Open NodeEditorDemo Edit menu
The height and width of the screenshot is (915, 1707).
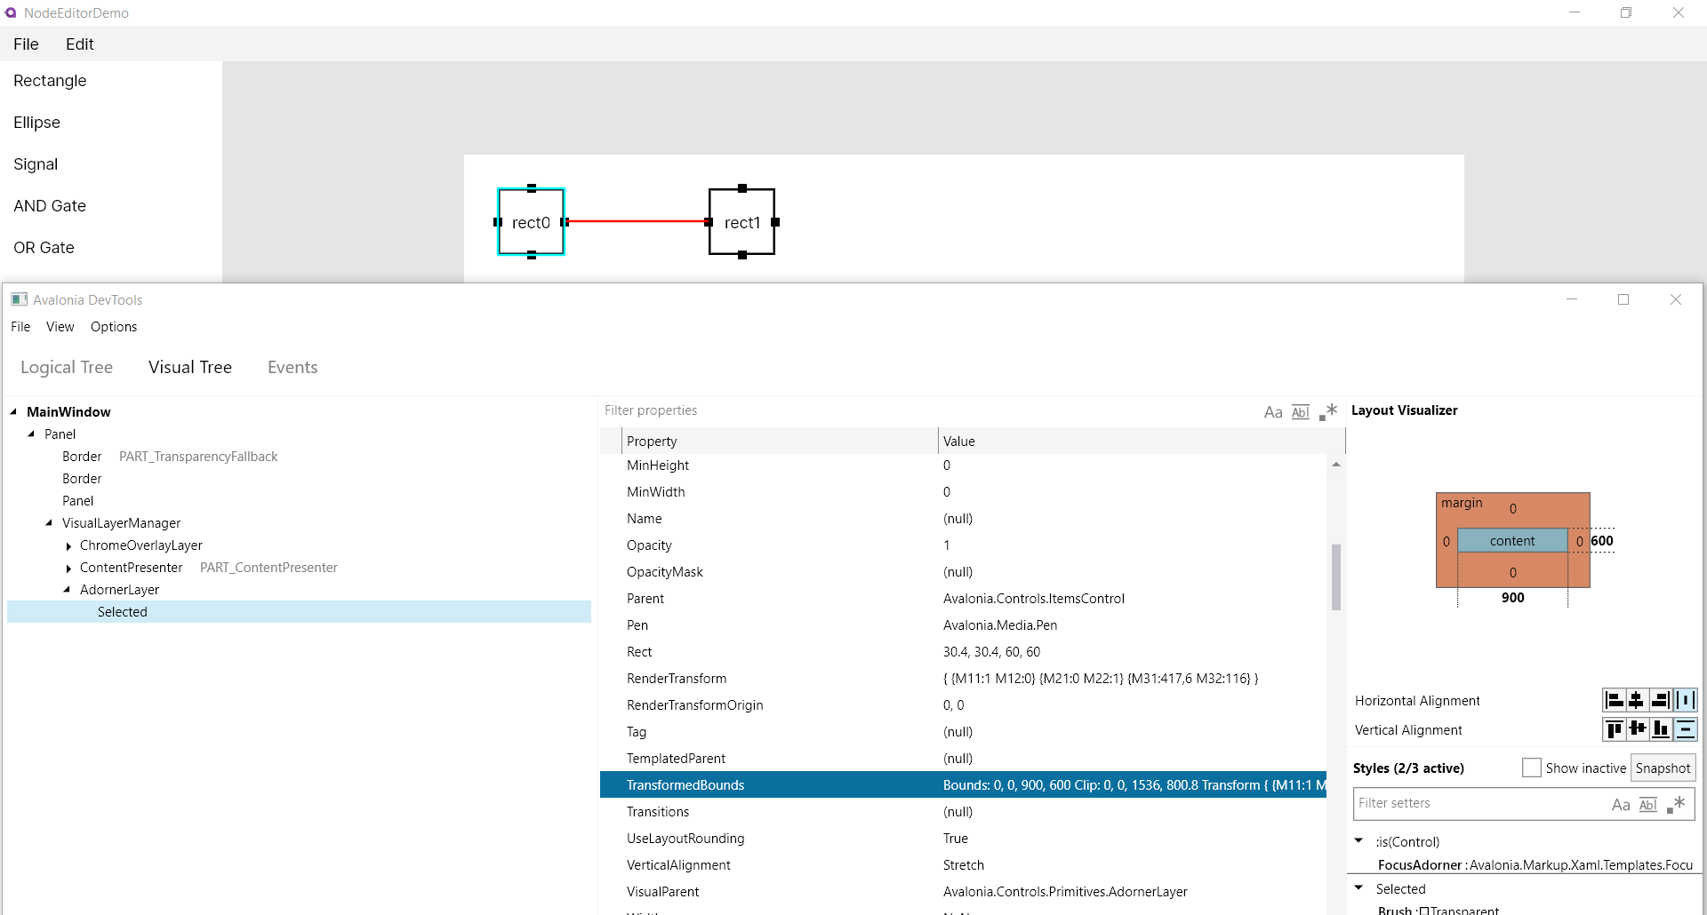[79, 44]
